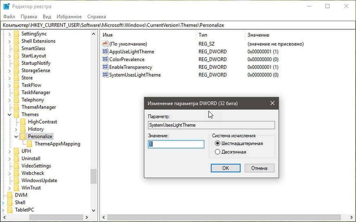Click the Telephony folder icon
The image size is (356, 222).
[16, 100]
